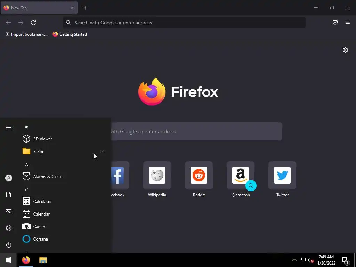Click the address bar search field
The image size is (356, 267).
(184, 23)
